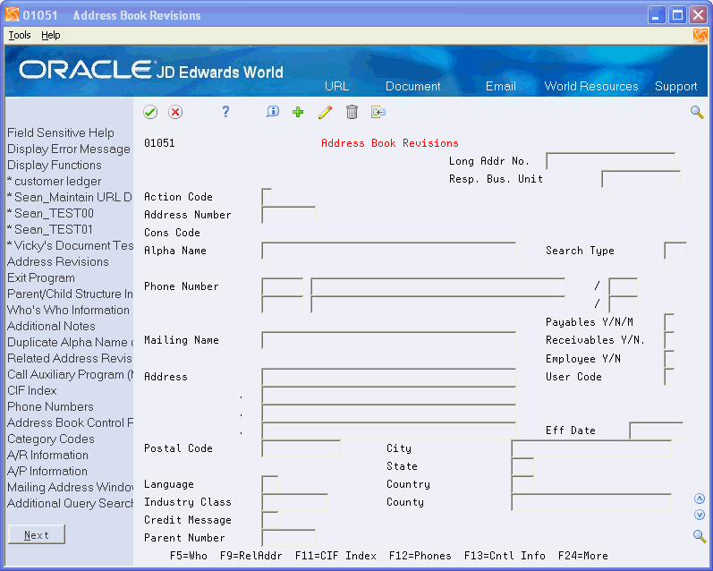Select the URL header tab
This screenshot has height=571, width=713.
(337, 86)
